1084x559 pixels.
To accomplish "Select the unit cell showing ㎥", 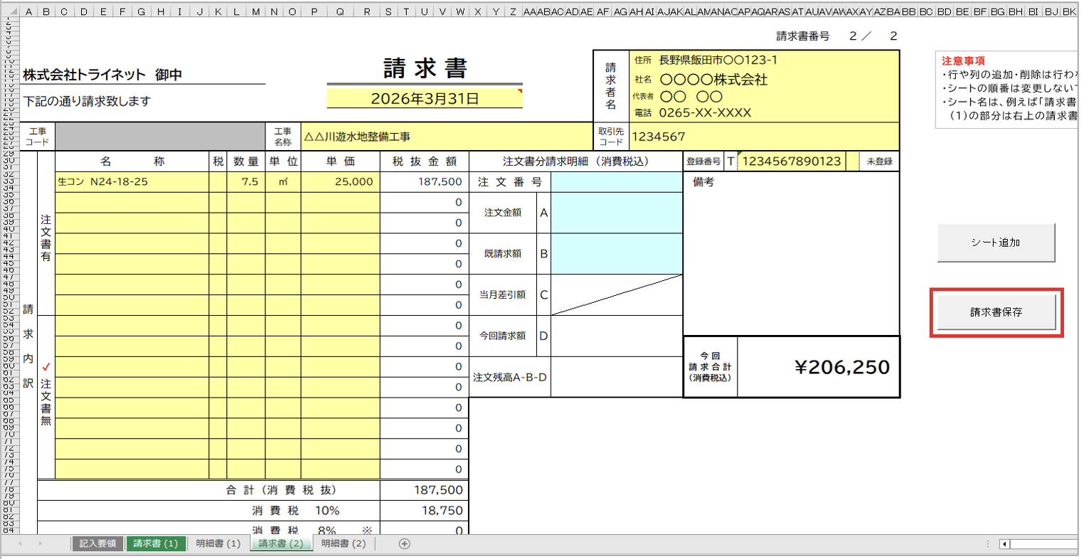I will click(x=283, y=182).
